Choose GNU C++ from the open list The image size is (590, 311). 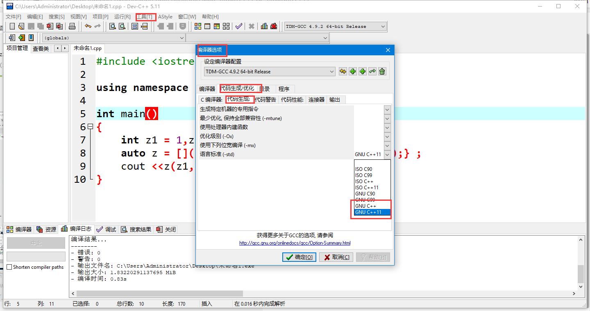(372, 206)
